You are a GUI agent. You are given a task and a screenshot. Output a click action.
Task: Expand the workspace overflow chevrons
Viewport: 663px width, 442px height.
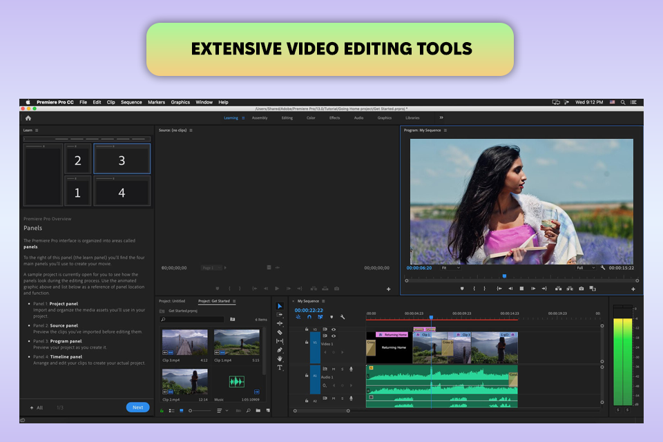[x=441, y=117]
